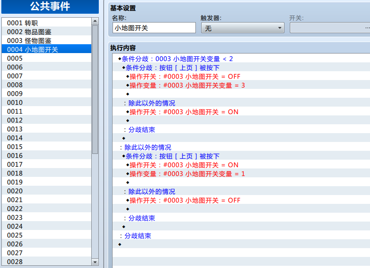This screenshot has height=268, width=370.
Task: Select empty event slot 0020
Action: click(x=47, y=191)
